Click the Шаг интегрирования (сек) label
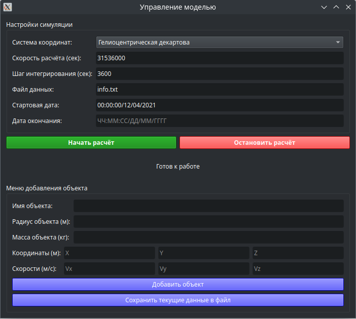The height and width of the screenshot is (319, 356). click(52, 74)
